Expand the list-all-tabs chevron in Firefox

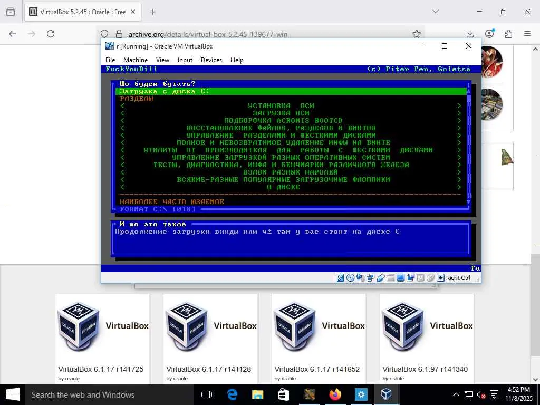pyautogui.click(x=436, y=12)
